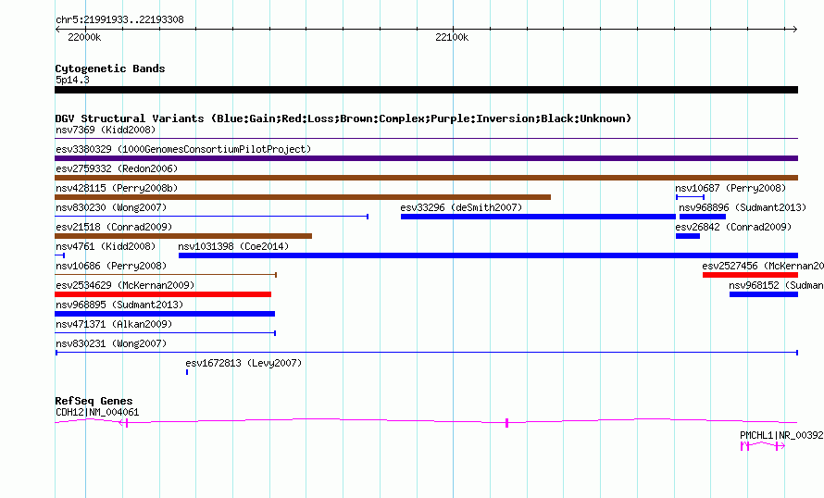
Task: Open the nsv4761 (Kidd2008) label
Action: [106, 246]
